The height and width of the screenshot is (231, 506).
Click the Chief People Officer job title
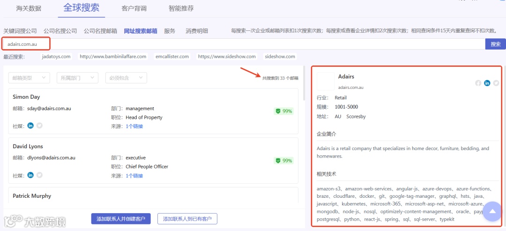tap(147, 166)
